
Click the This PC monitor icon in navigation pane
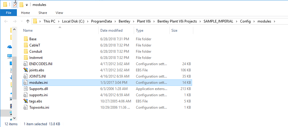(x=9, y=56)
